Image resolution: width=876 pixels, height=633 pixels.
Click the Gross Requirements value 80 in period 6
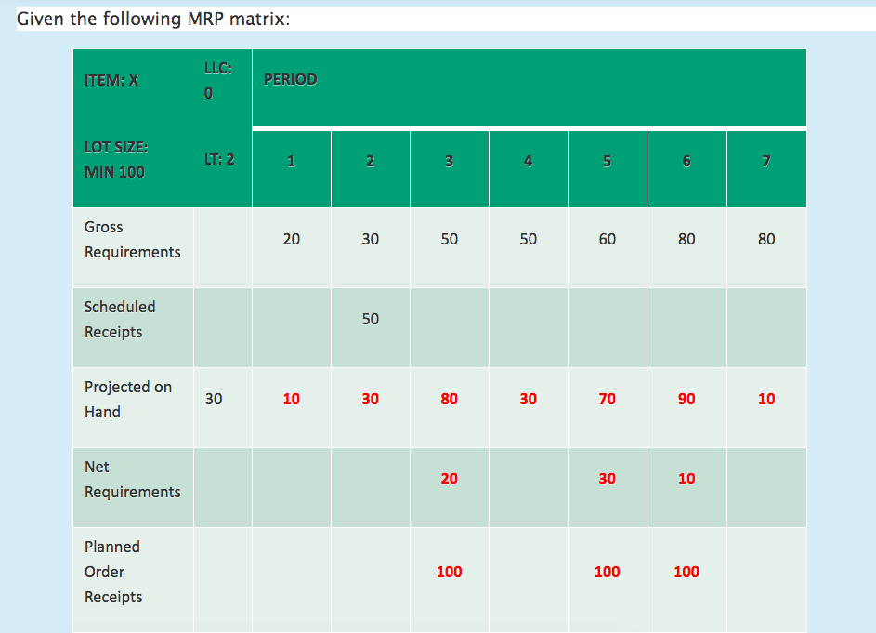click(686, 239)
